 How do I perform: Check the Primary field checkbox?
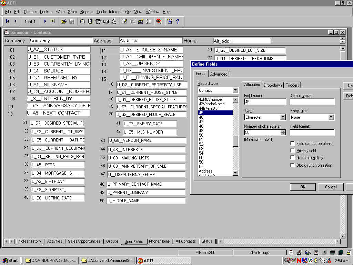292,150
